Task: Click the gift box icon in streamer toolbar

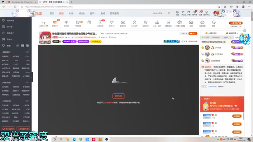Action: click(x=89, y=22)
